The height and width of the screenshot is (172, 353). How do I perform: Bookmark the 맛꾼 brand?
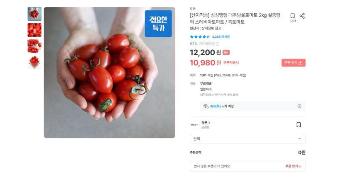(298, 125)
